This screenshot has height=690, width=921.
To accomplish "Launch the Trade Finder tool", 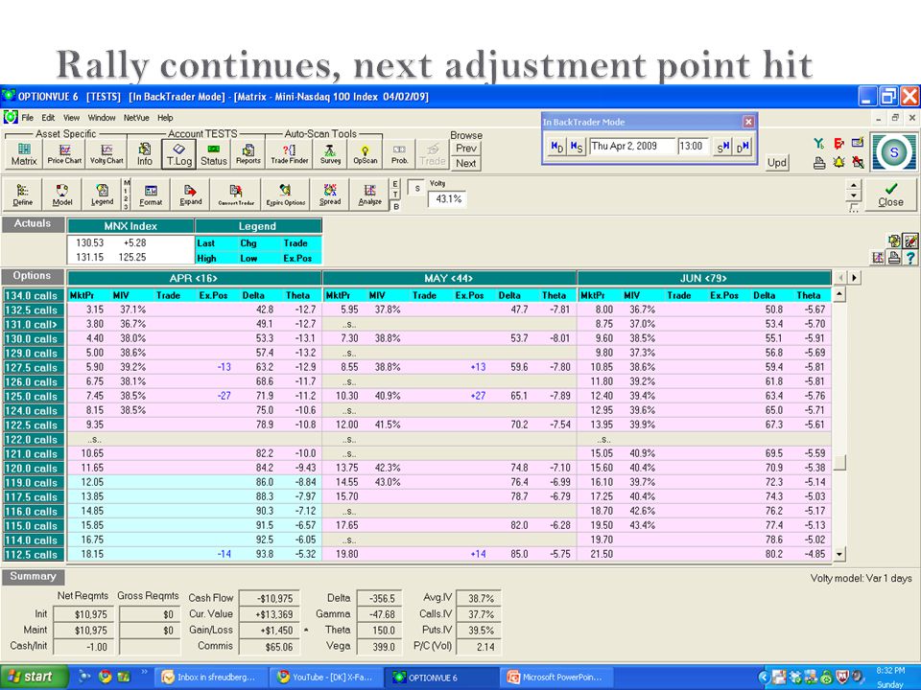I will (x=289, y=154).
